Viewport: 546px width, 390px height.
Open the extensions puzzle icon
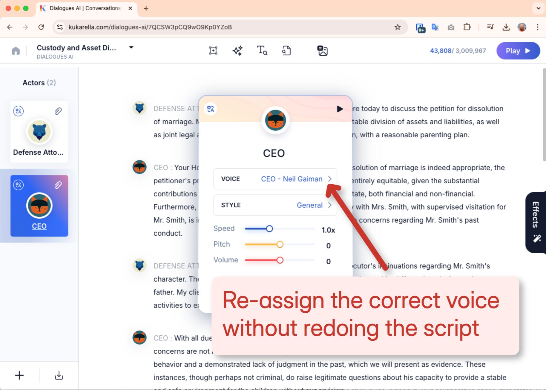[x=467, y=27]
